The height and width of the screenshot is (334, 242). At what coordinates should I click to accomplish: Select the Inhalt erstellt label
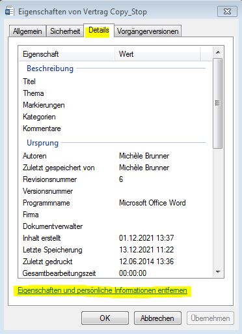pos(42,238)
